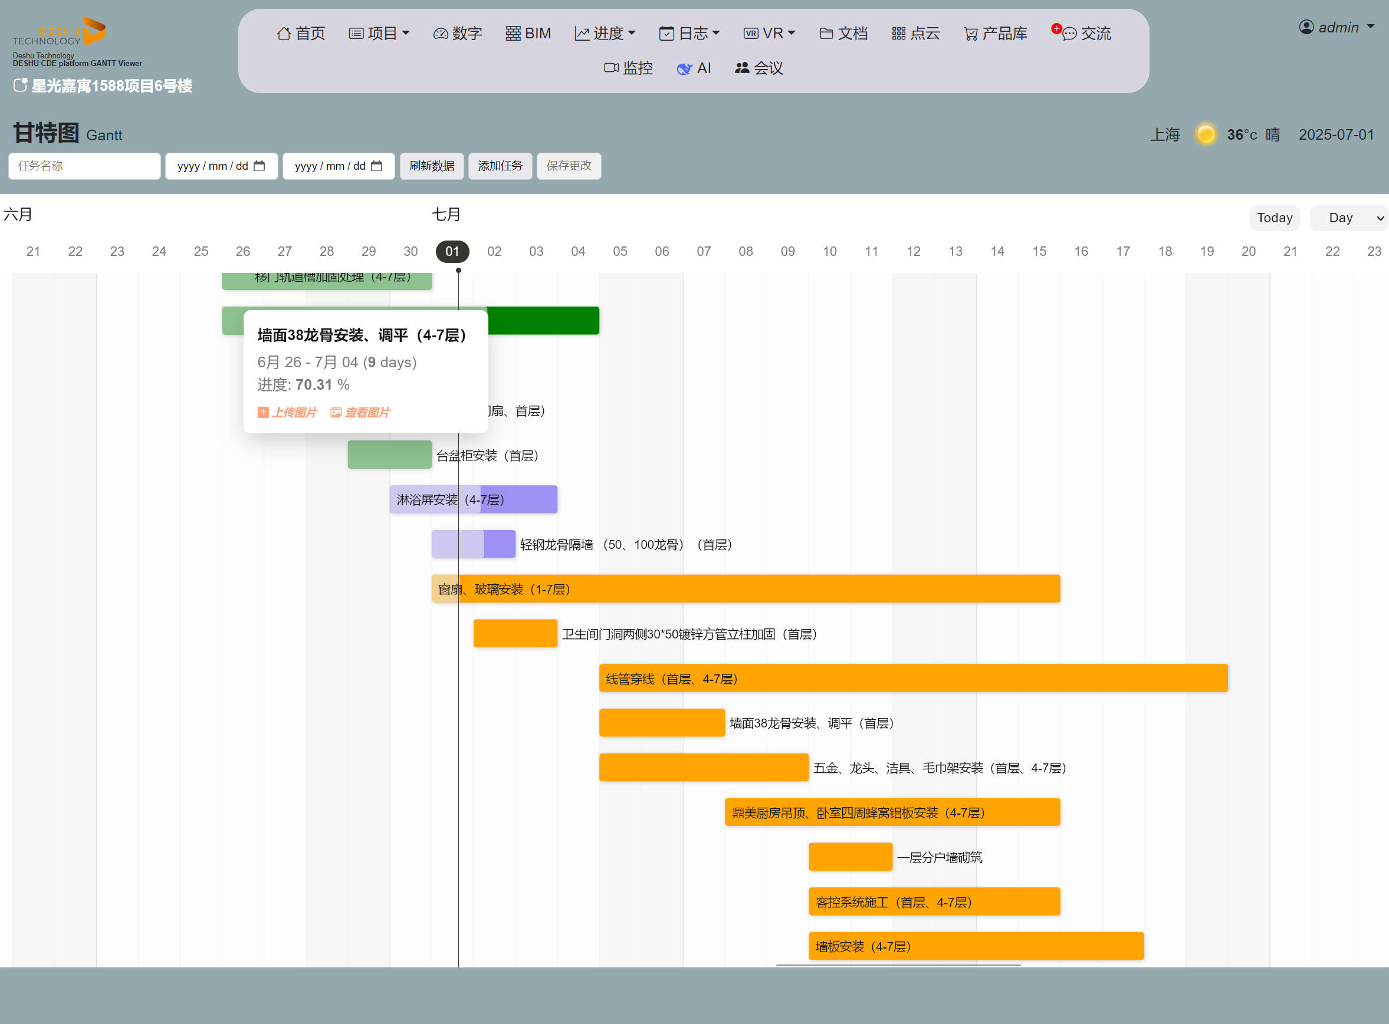Click the 刷新数据 button
1389x1024 pixels.
[x=432, y=166]
